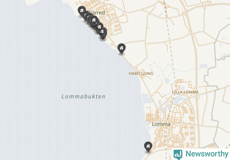Click the dense street grid above Bjärred label

(x=91, y=5)
